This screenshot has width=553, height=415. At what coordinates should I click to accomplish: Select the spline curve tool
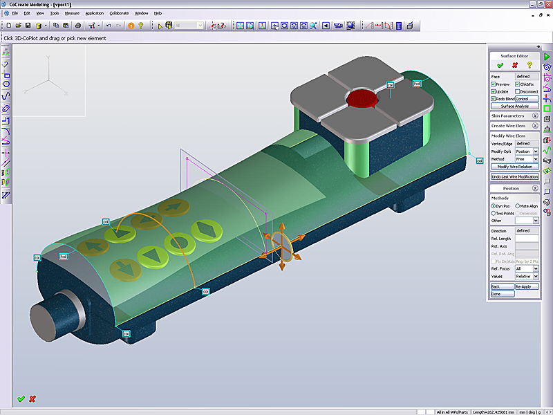(6, 95)
